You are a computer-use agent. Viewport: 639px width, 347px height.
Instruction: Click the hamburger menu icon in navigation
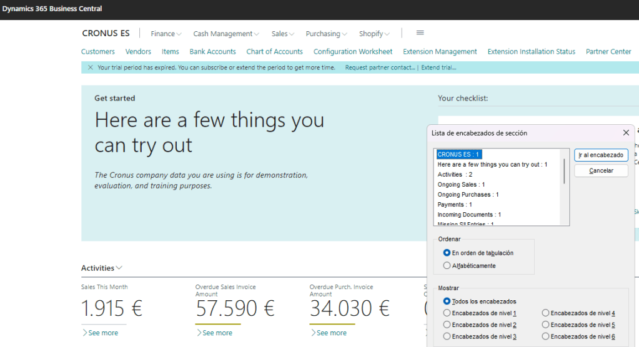tap(420, 33)
